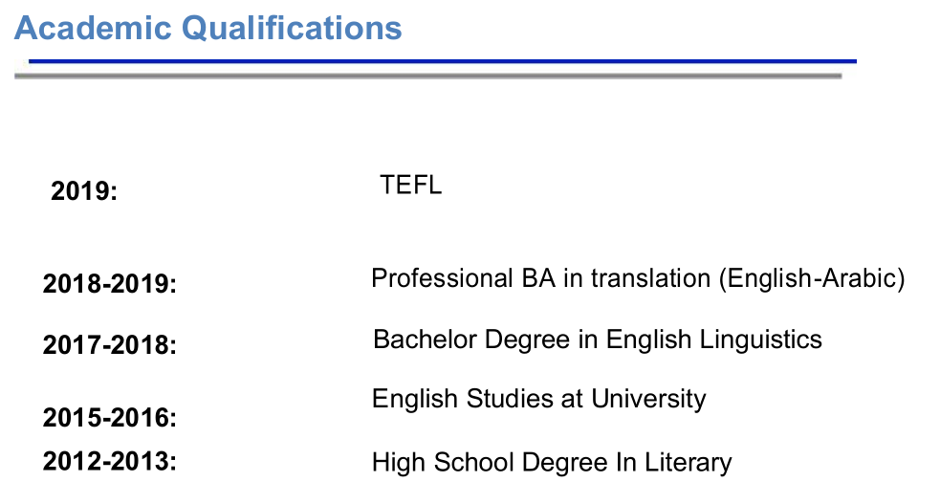Click the "2018-2019:" year label
Viewport: 940px width, 504px height.
click(x=110, y=284)
